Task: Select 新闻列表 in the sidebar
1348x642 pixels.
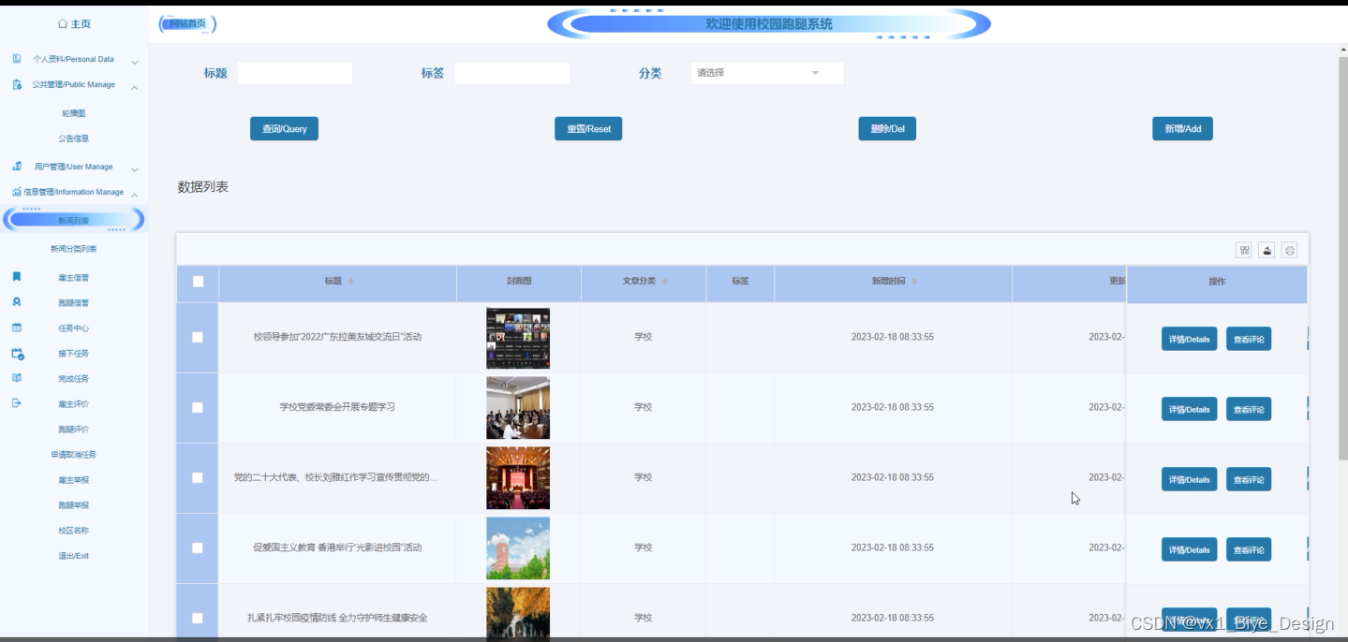Action: tap(74, 220)
